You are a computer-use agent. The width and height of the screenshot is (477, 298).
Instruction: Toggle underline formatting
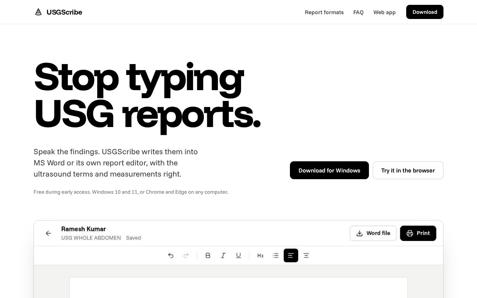[x=238, y=256]
